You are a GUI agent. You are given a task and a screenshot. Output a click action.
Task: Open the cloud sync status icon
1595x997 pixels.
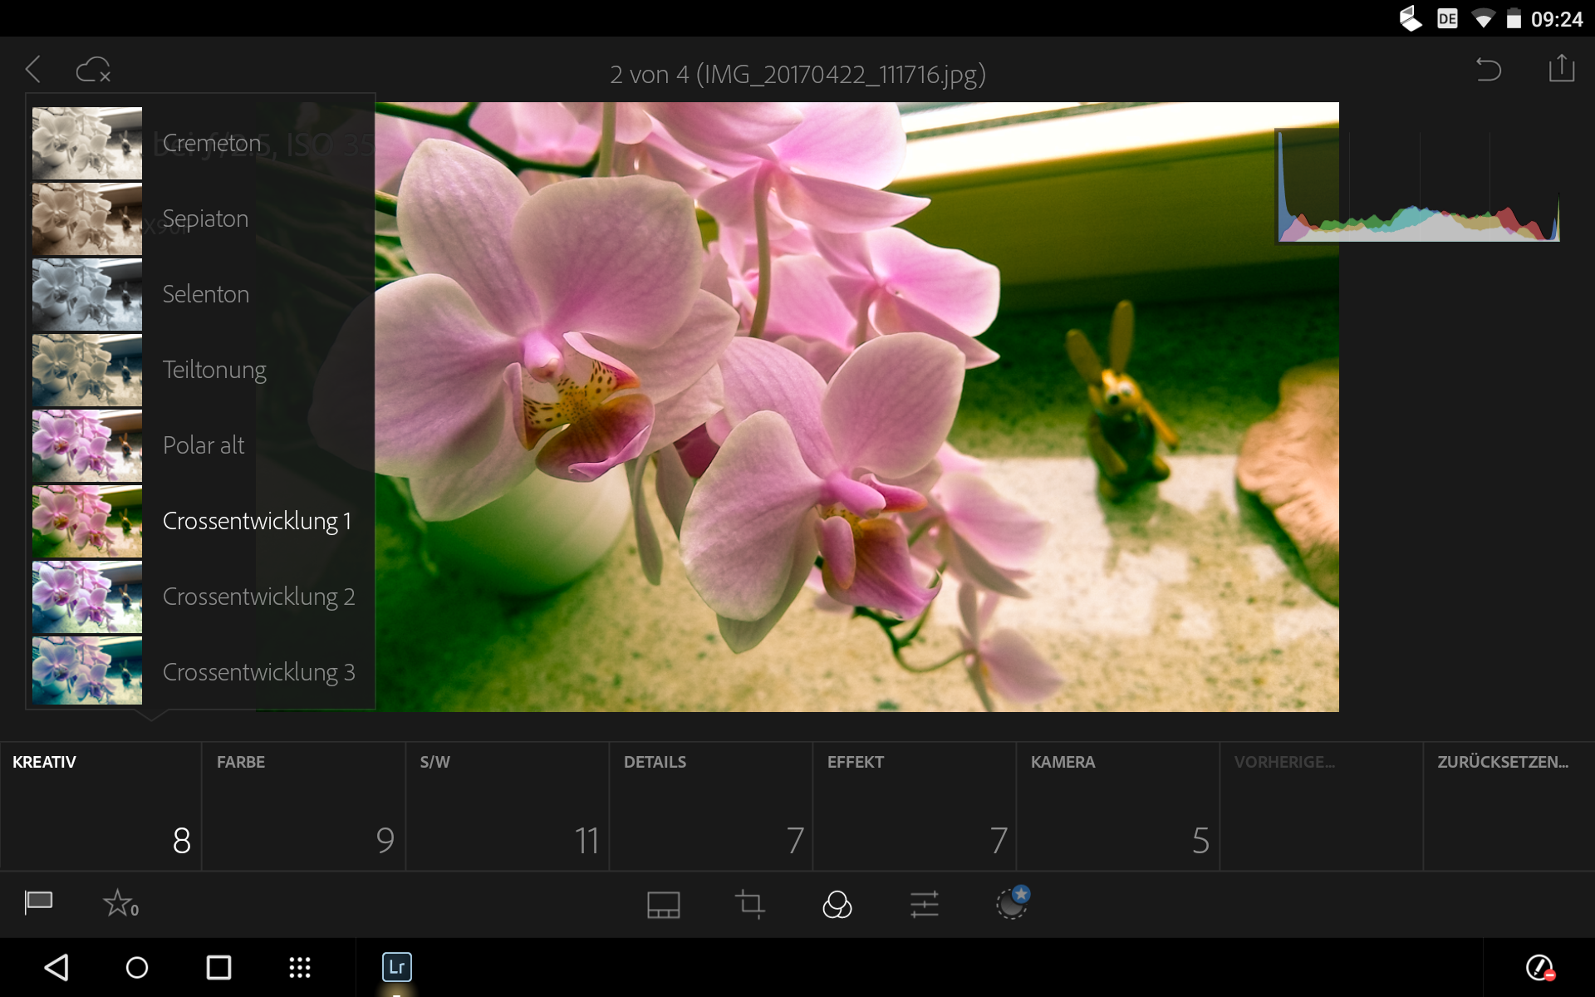click(x=93, y=70)
